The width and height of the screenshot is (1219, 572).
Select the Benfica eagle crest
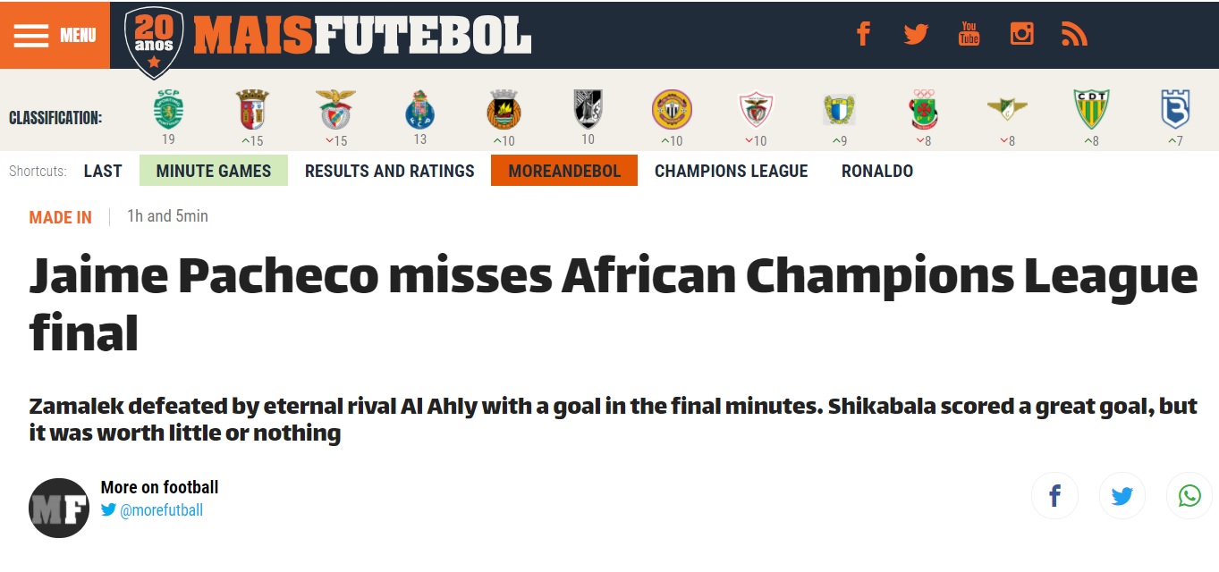pos(336,110)
